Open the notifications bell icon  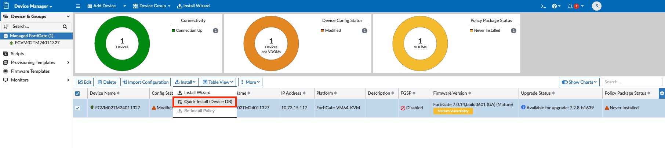pyautogui.click(x=570, y=6)
